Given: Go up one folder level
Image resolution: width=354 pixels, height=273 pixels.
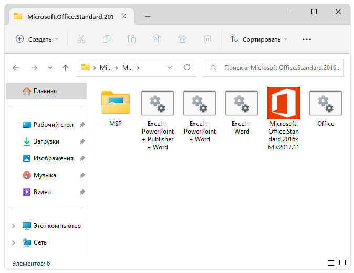Looking at the screenshot, I should [65, 68].
